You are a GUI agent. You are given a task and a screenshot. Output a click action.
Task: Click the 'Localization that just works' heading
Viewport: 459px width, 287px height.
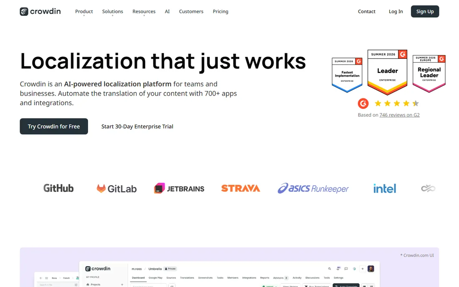(x=163, y=61)
